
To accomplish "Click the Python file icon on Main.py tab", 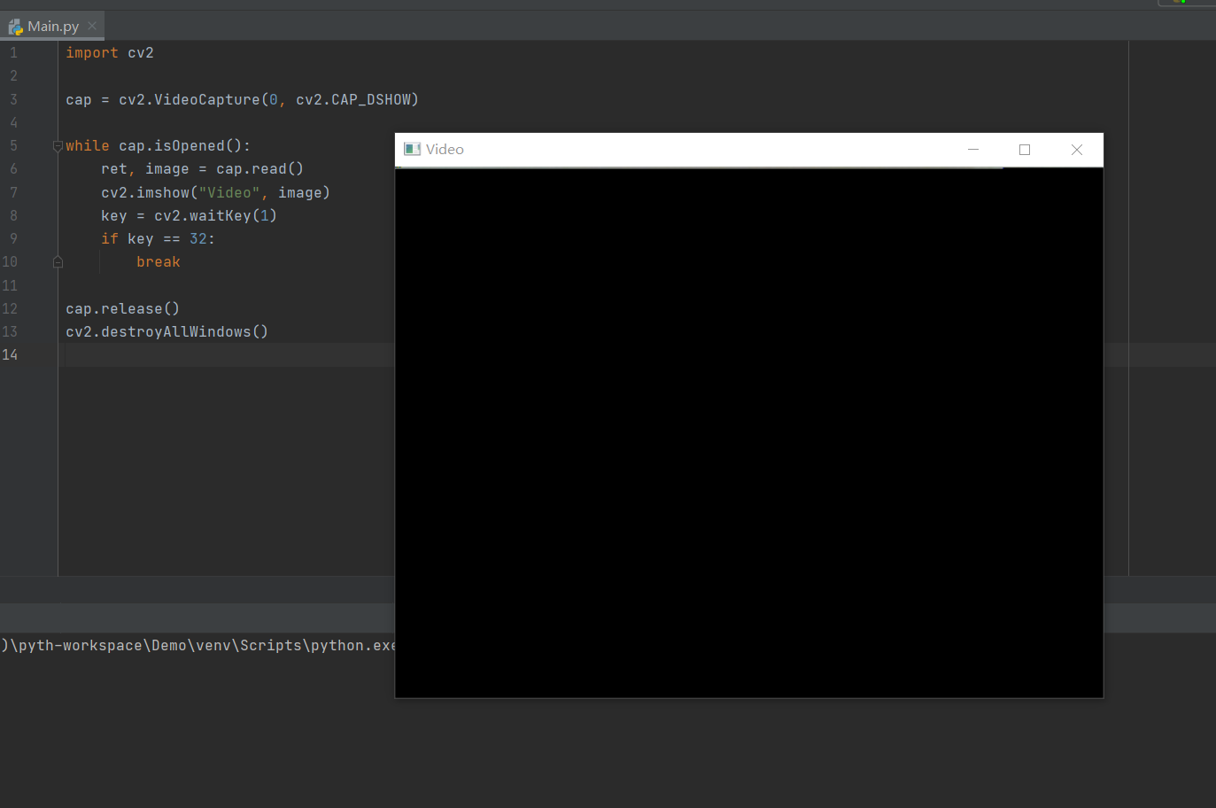I will point(15,27).
